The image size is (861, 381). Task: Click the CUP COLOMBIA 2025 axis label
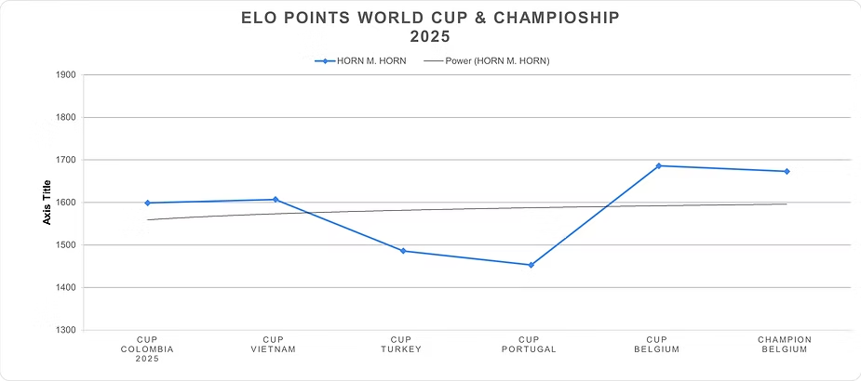pos(147,348)
